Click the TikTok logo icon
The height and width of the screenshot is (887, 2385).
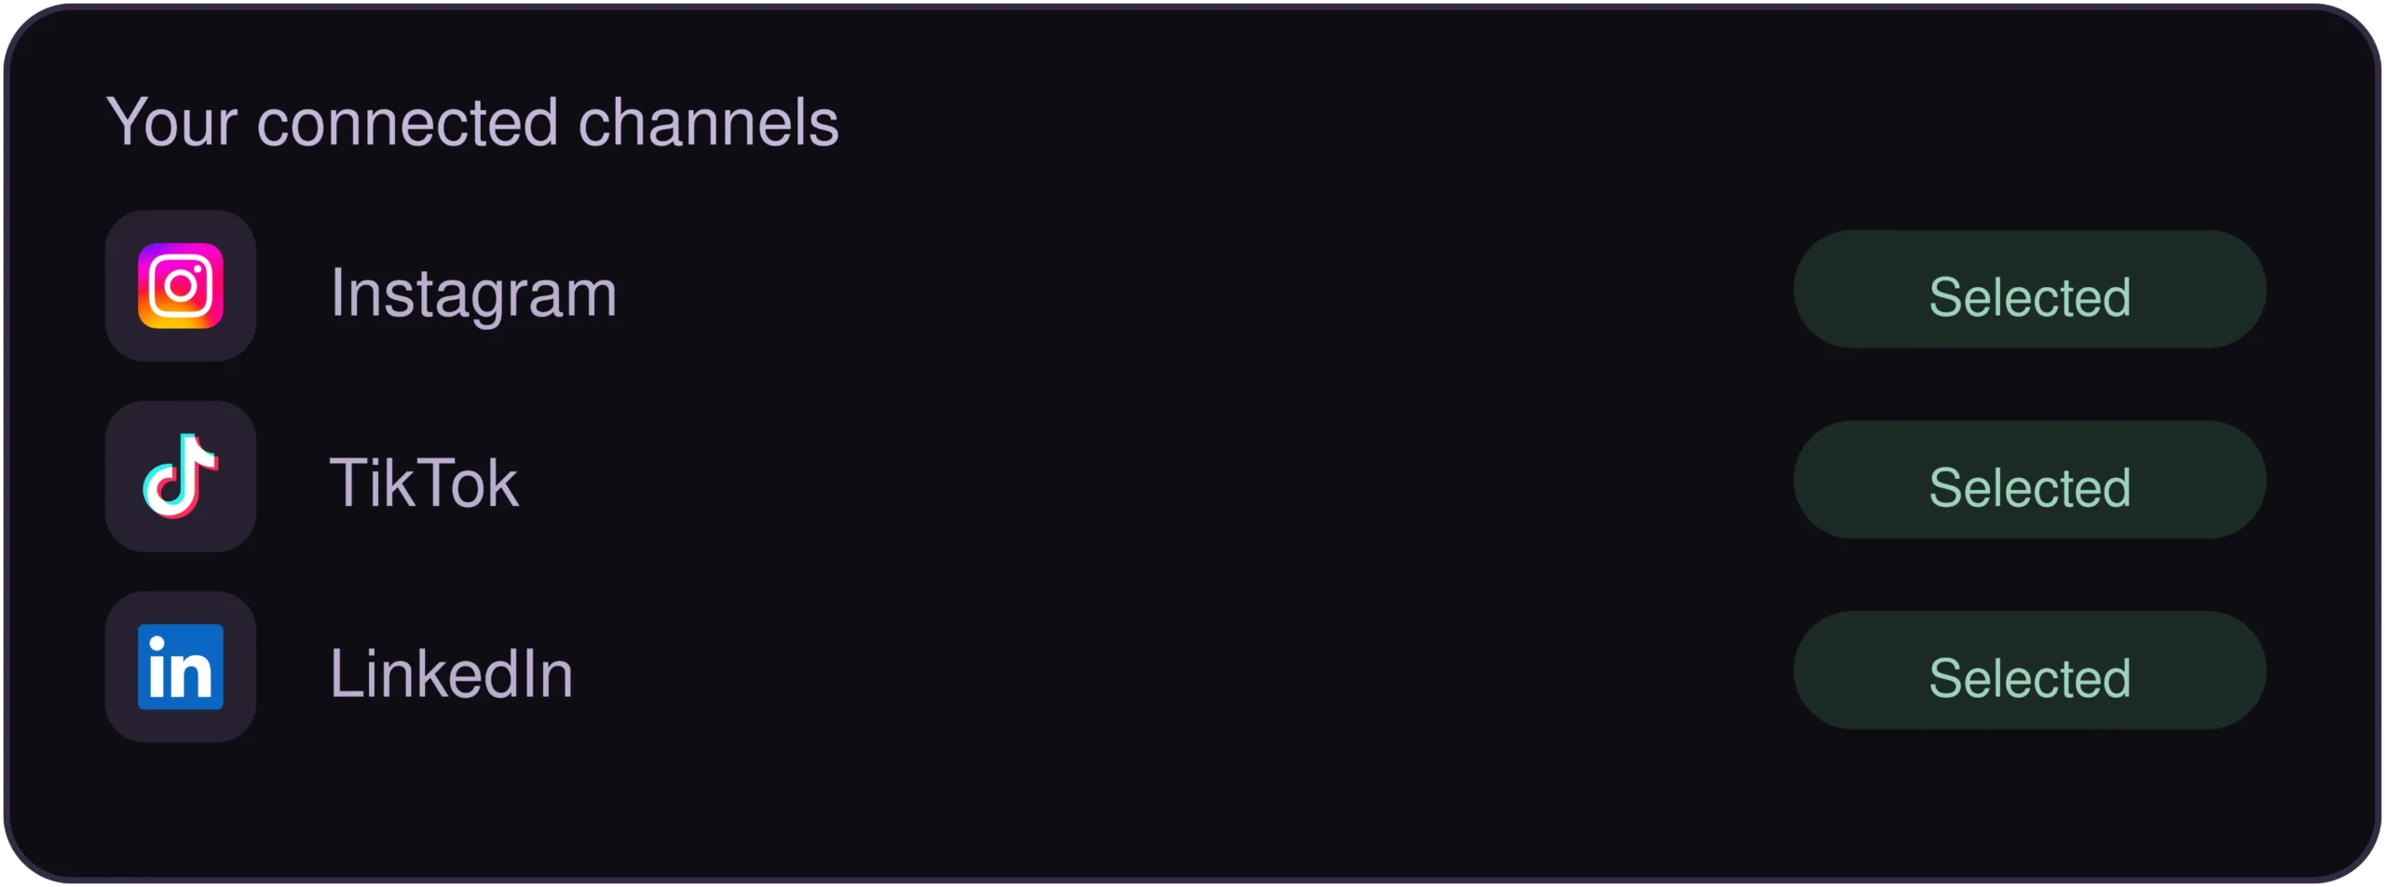[181, 476]
